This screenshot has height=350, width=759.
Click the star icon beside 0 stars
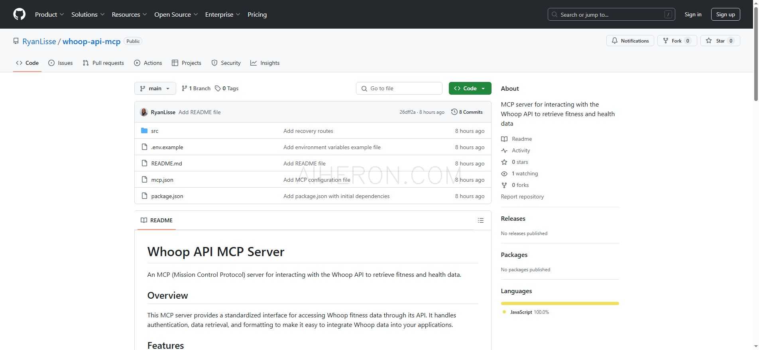(x=504, y=162)
